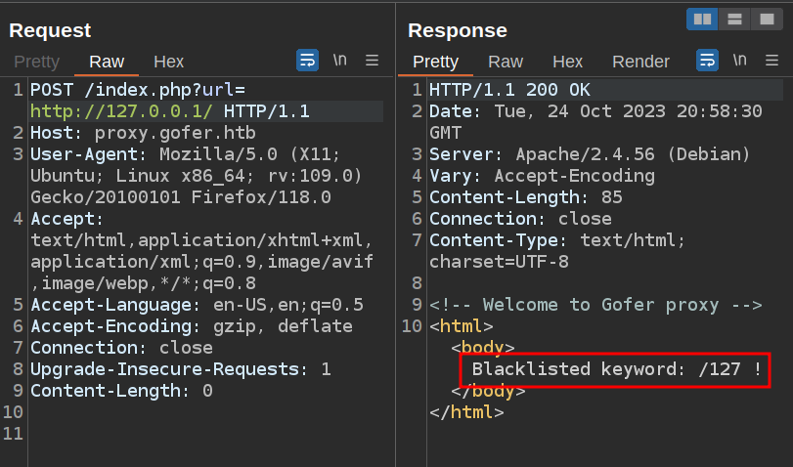
Task: Switch to the Hex tab in Request
Action: tap(168, 62)
